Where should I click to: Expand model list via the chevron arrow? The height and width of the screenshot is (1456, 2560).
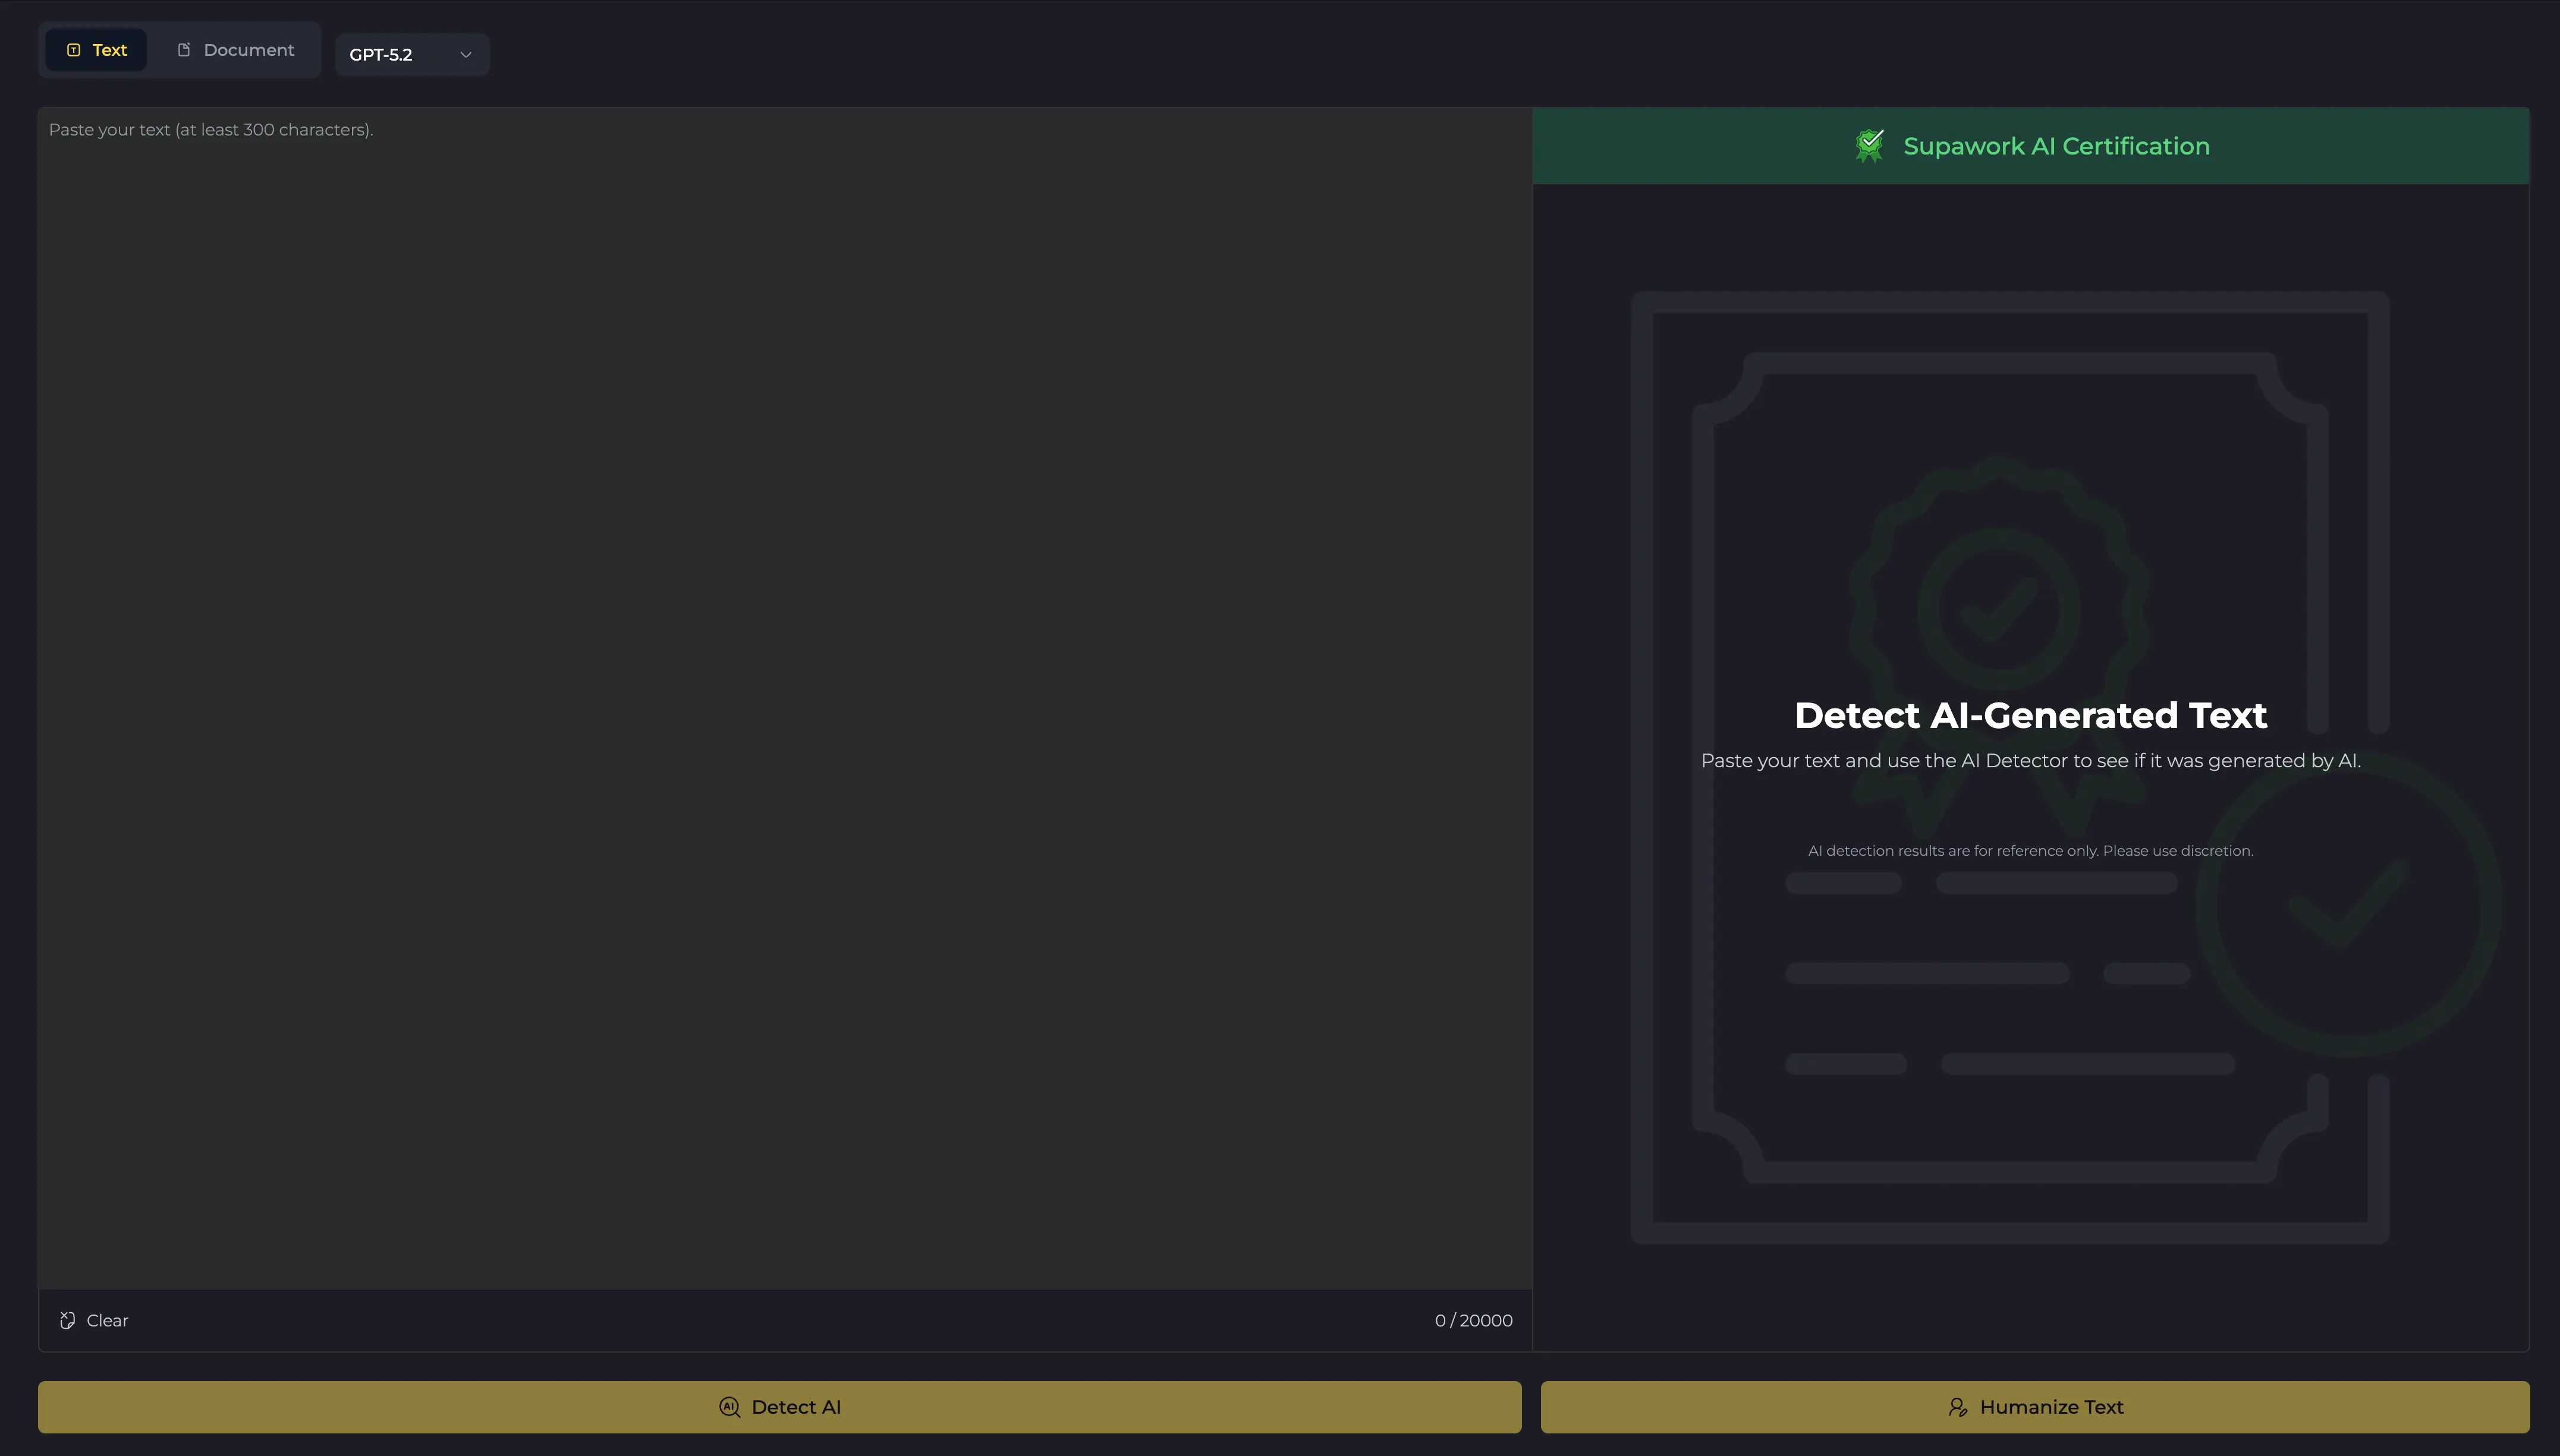tap(465, 54)
